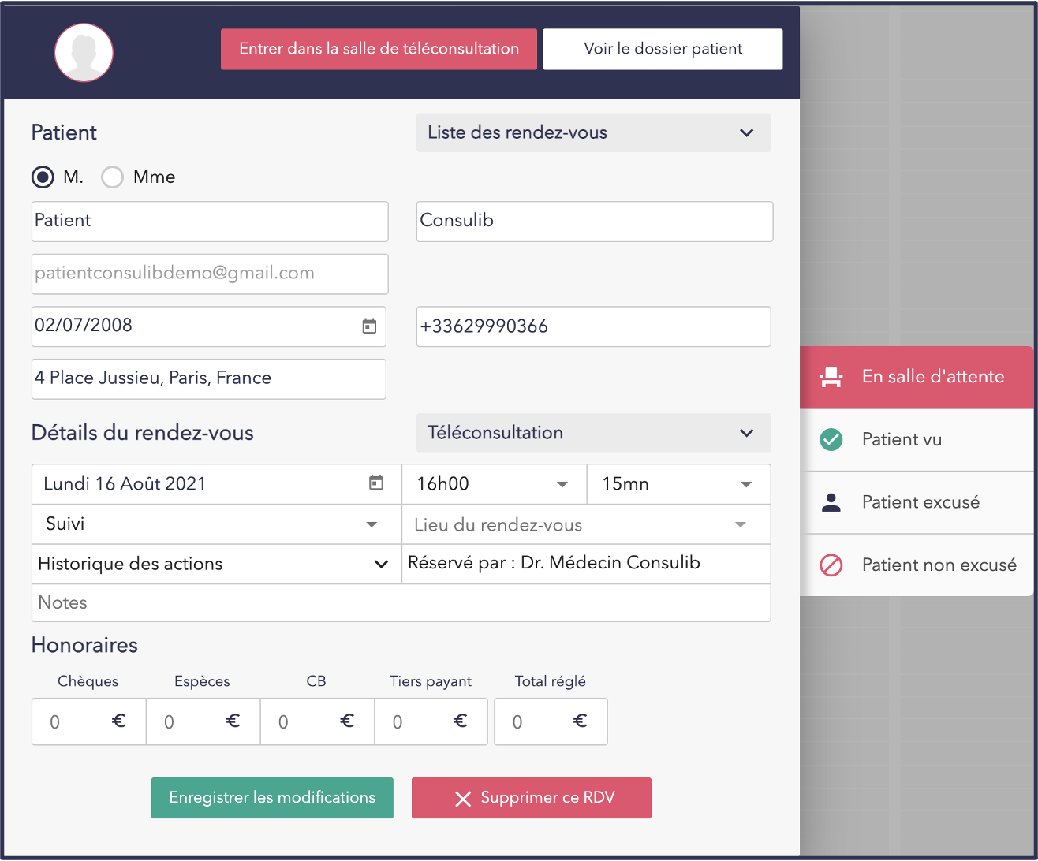Click the armchair waiting room icon
1038x861 pixels.
(x=831, y=377)
